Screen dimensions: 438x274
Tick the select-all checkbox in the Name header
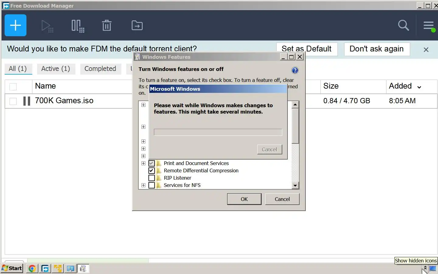coord(13,87)
